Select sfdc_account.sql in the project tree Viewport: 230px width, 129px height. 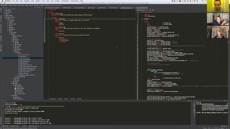(x=24, y=58)
